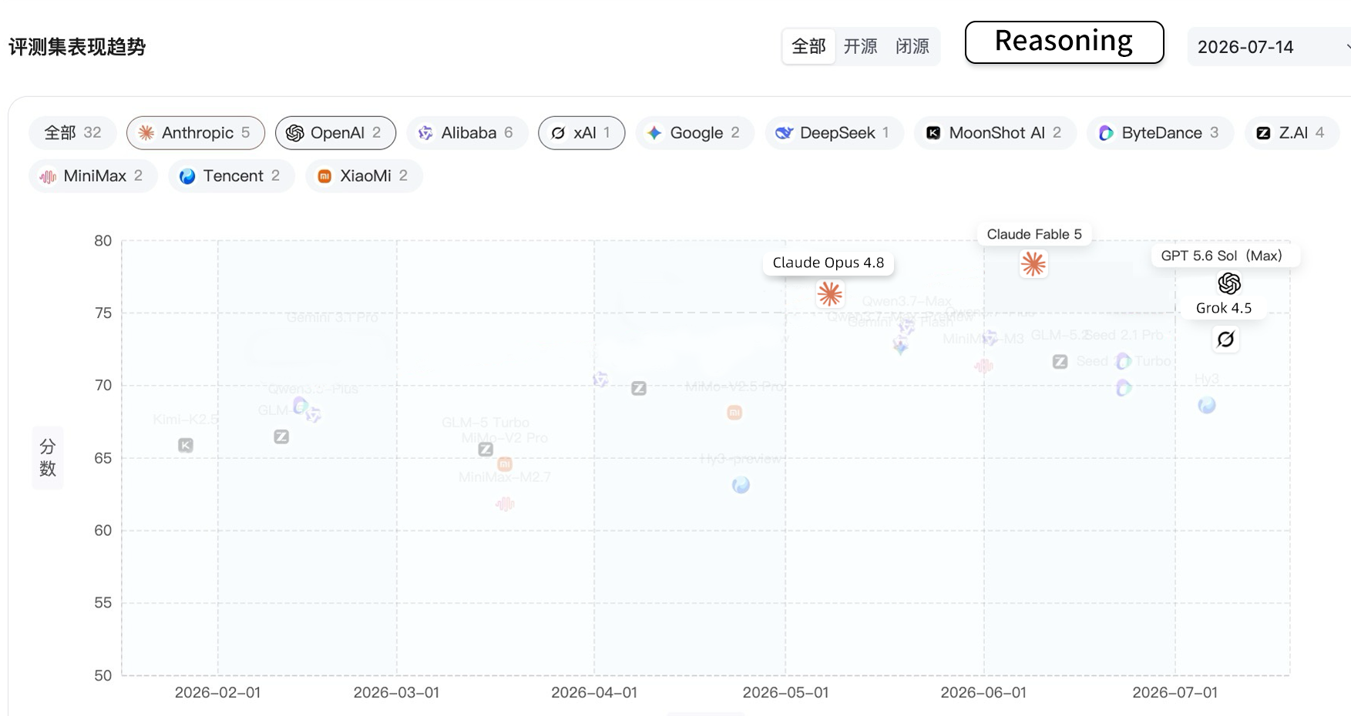This screenshot has height=716, width=1351.
Task: Click the GPT 5.6 Sol (Max) OpenAI marker
Action: 1229,283
